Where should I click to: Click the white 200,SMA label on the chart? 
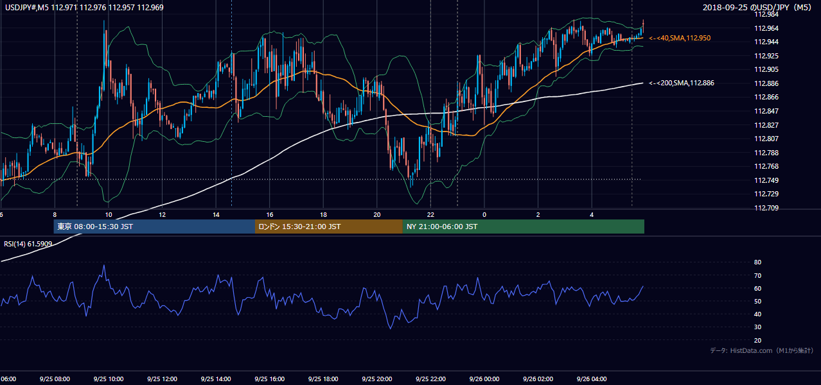pyautogui.click(x=682, y=83)
